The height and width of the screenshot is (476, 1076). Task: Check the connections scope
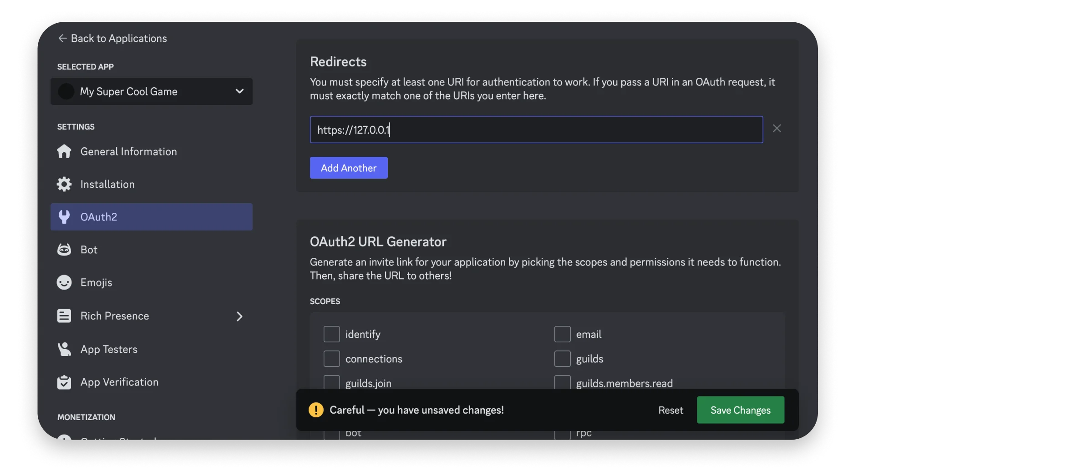pyautogui.click(x=332, y=359)
